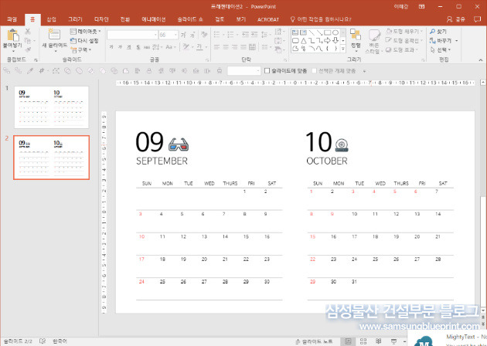This screenshot has height=346, width=487.
Task: Switch to Reading view icon
Action: [x=378, y=341]
